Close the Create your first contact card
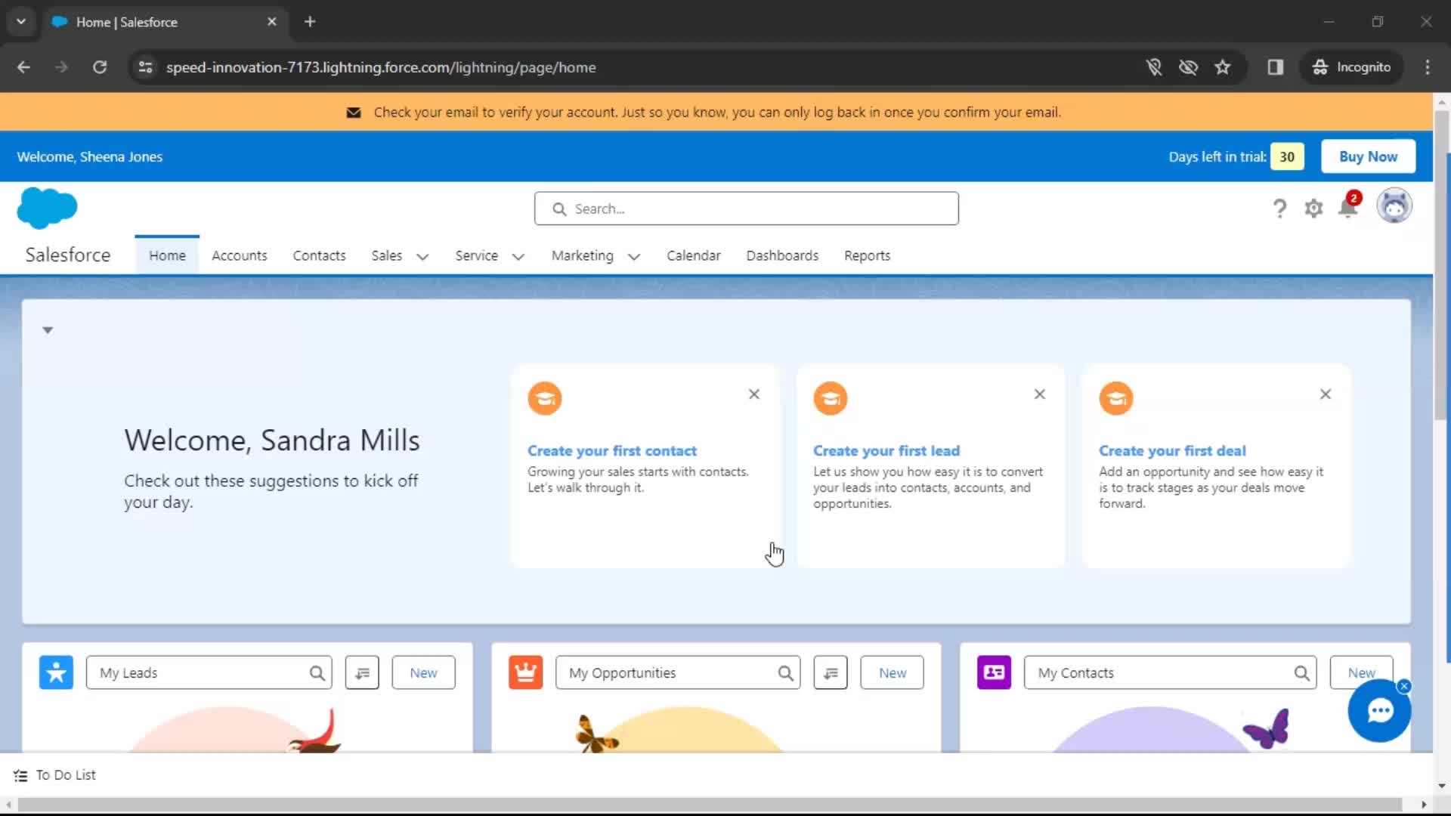Screen dimensions: 1451x816 click(753, 393)
